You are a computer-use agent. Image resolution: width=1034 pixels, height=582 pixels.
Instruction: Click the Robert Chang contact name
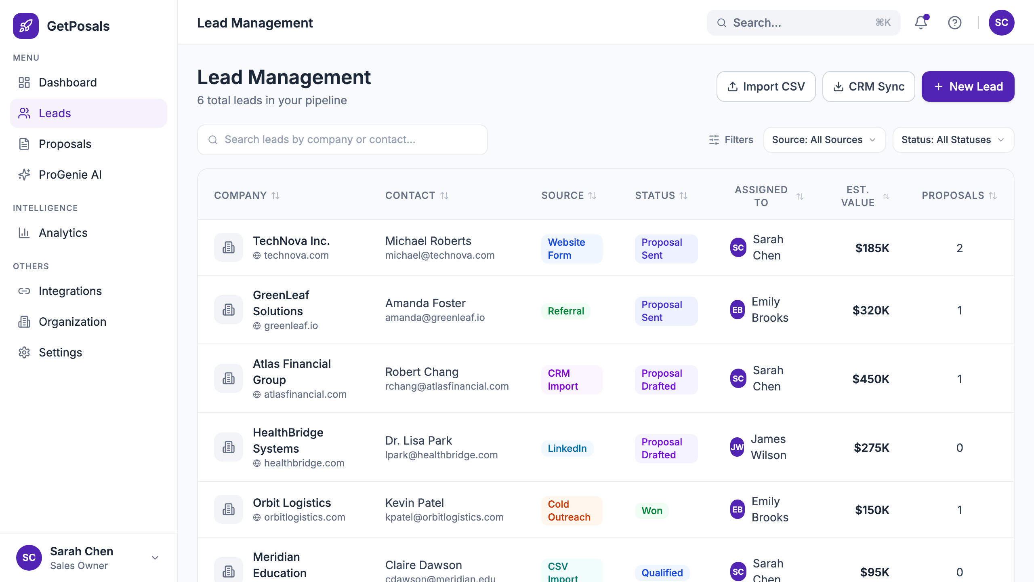pyautogui.click(x=422, y=372)
